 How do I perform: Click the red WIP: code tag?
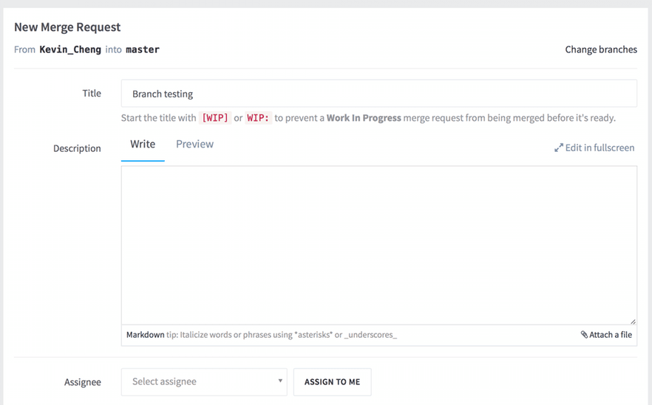pos(258,118)
